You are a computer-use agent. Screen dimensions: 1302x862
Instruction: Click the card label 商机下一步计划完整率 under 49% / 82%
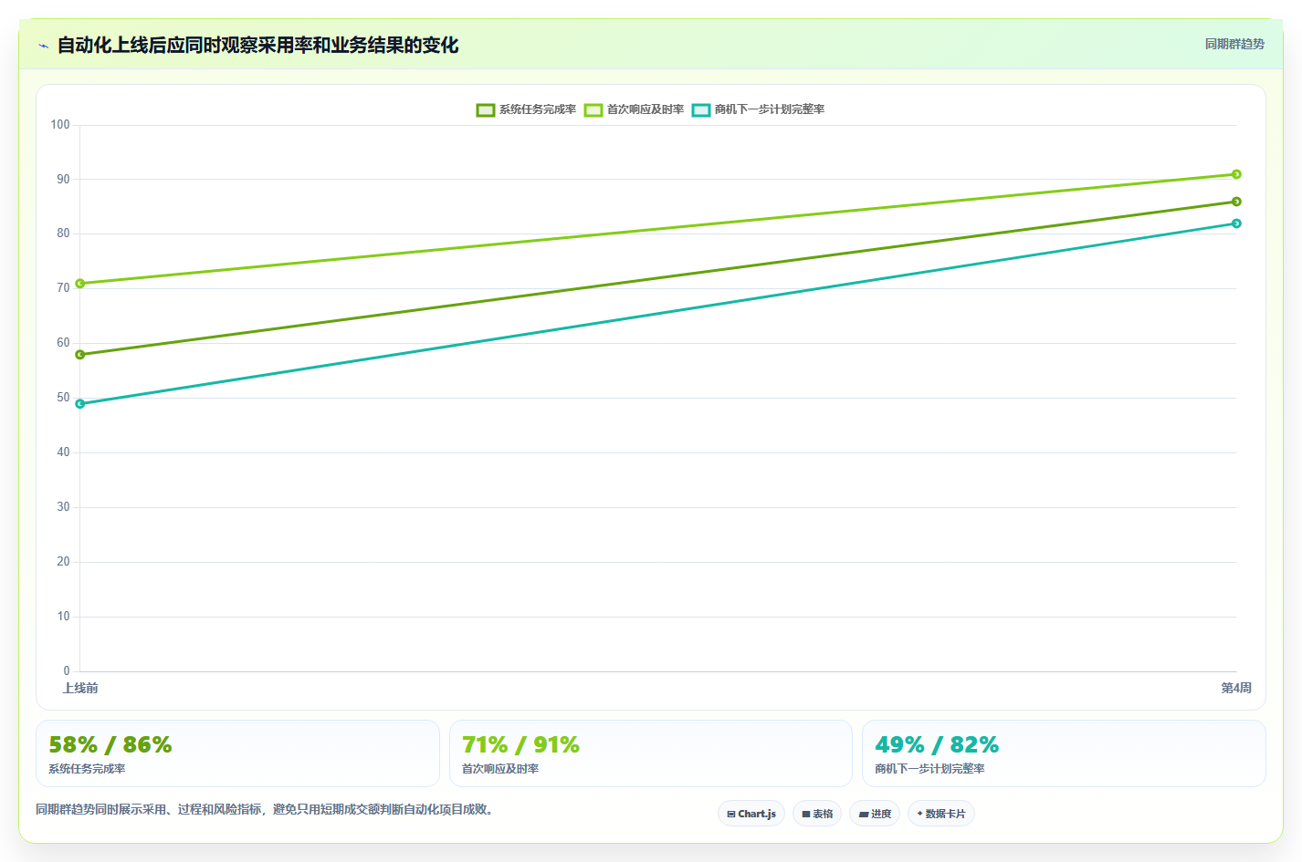[929, 769]
